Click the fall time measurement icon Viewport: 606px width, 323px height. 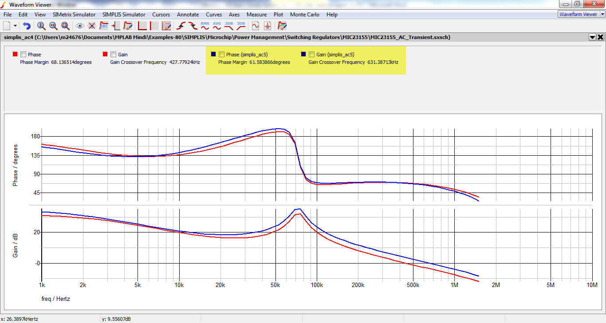[193, 26]
